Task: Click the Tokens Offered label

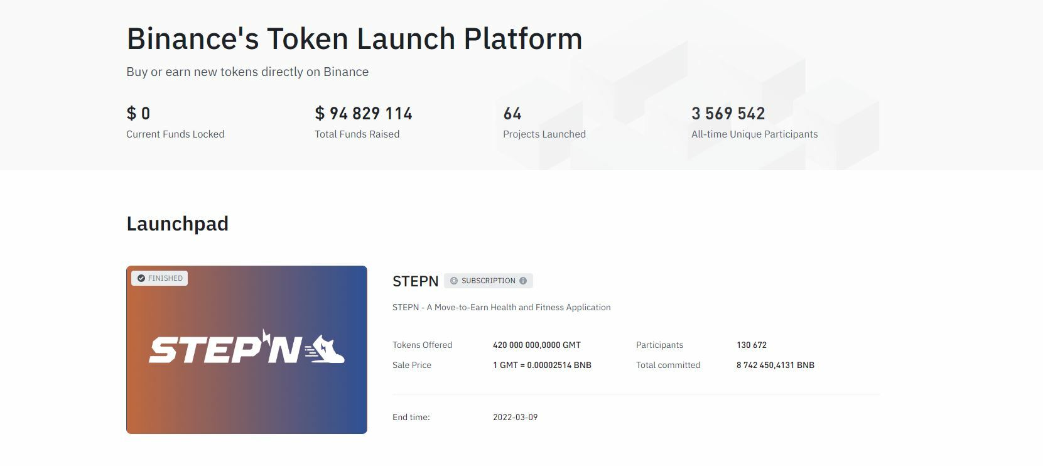Action: click(x=423, y=345)
